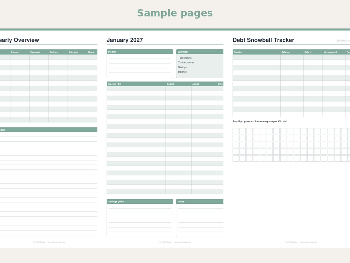
Task: Click the Notes box header on January page
Action: pyautogui.click(x=200, y=201)
